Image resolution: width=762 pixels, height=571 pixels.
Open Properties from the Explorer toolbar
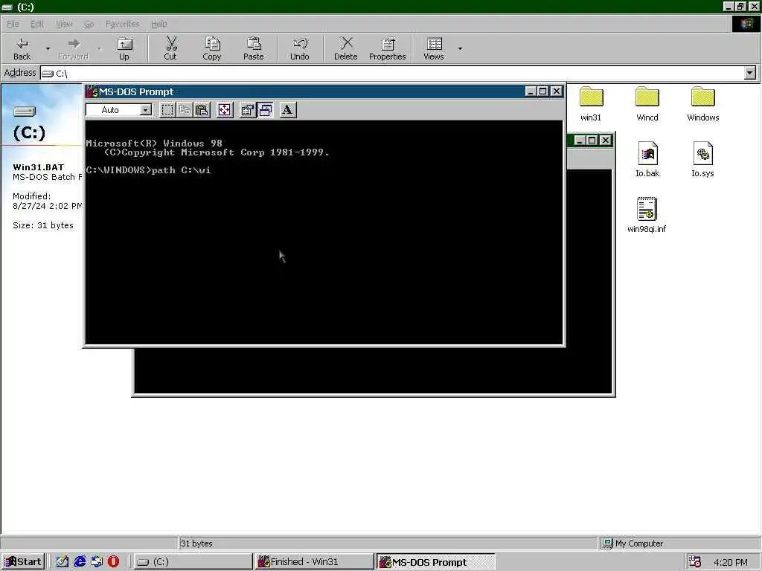(387, 49)
